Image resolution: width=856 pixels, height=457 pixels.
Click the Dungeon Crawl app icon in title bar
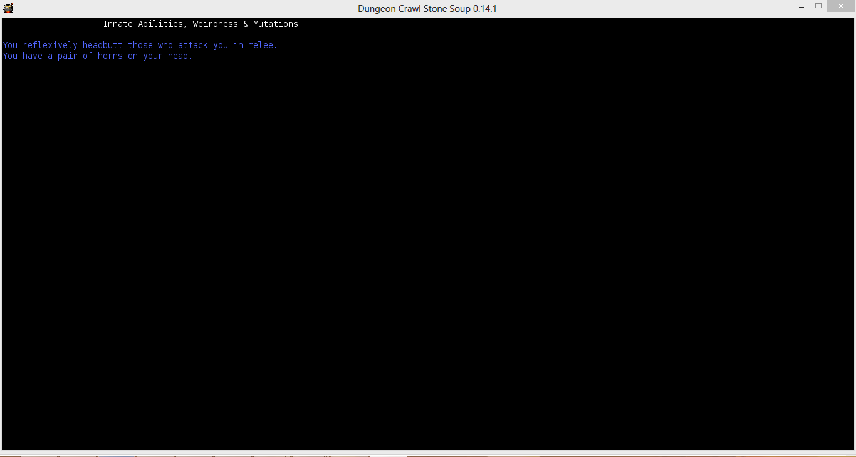click(8, 8)
